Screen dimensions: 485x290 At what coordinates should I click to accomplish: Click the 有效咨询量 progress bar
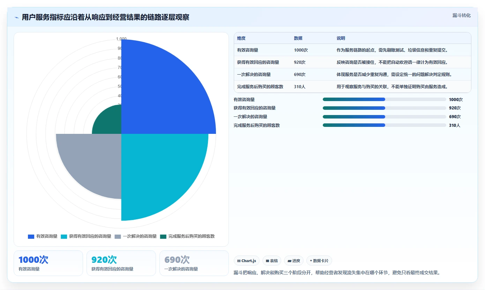(x=385, y=99)
